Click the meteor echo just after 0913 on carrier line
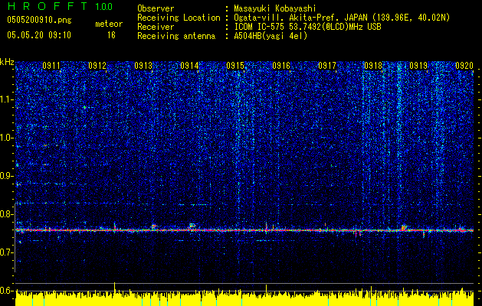 pyautogui.click(x=154, y=226)
